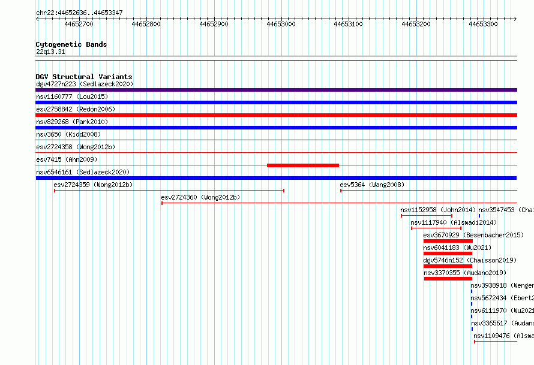Screen dimensions: 534x365
Task: Open the dgv5746n152 (Chaisson2019) label
Action: (x=470, y=260)
